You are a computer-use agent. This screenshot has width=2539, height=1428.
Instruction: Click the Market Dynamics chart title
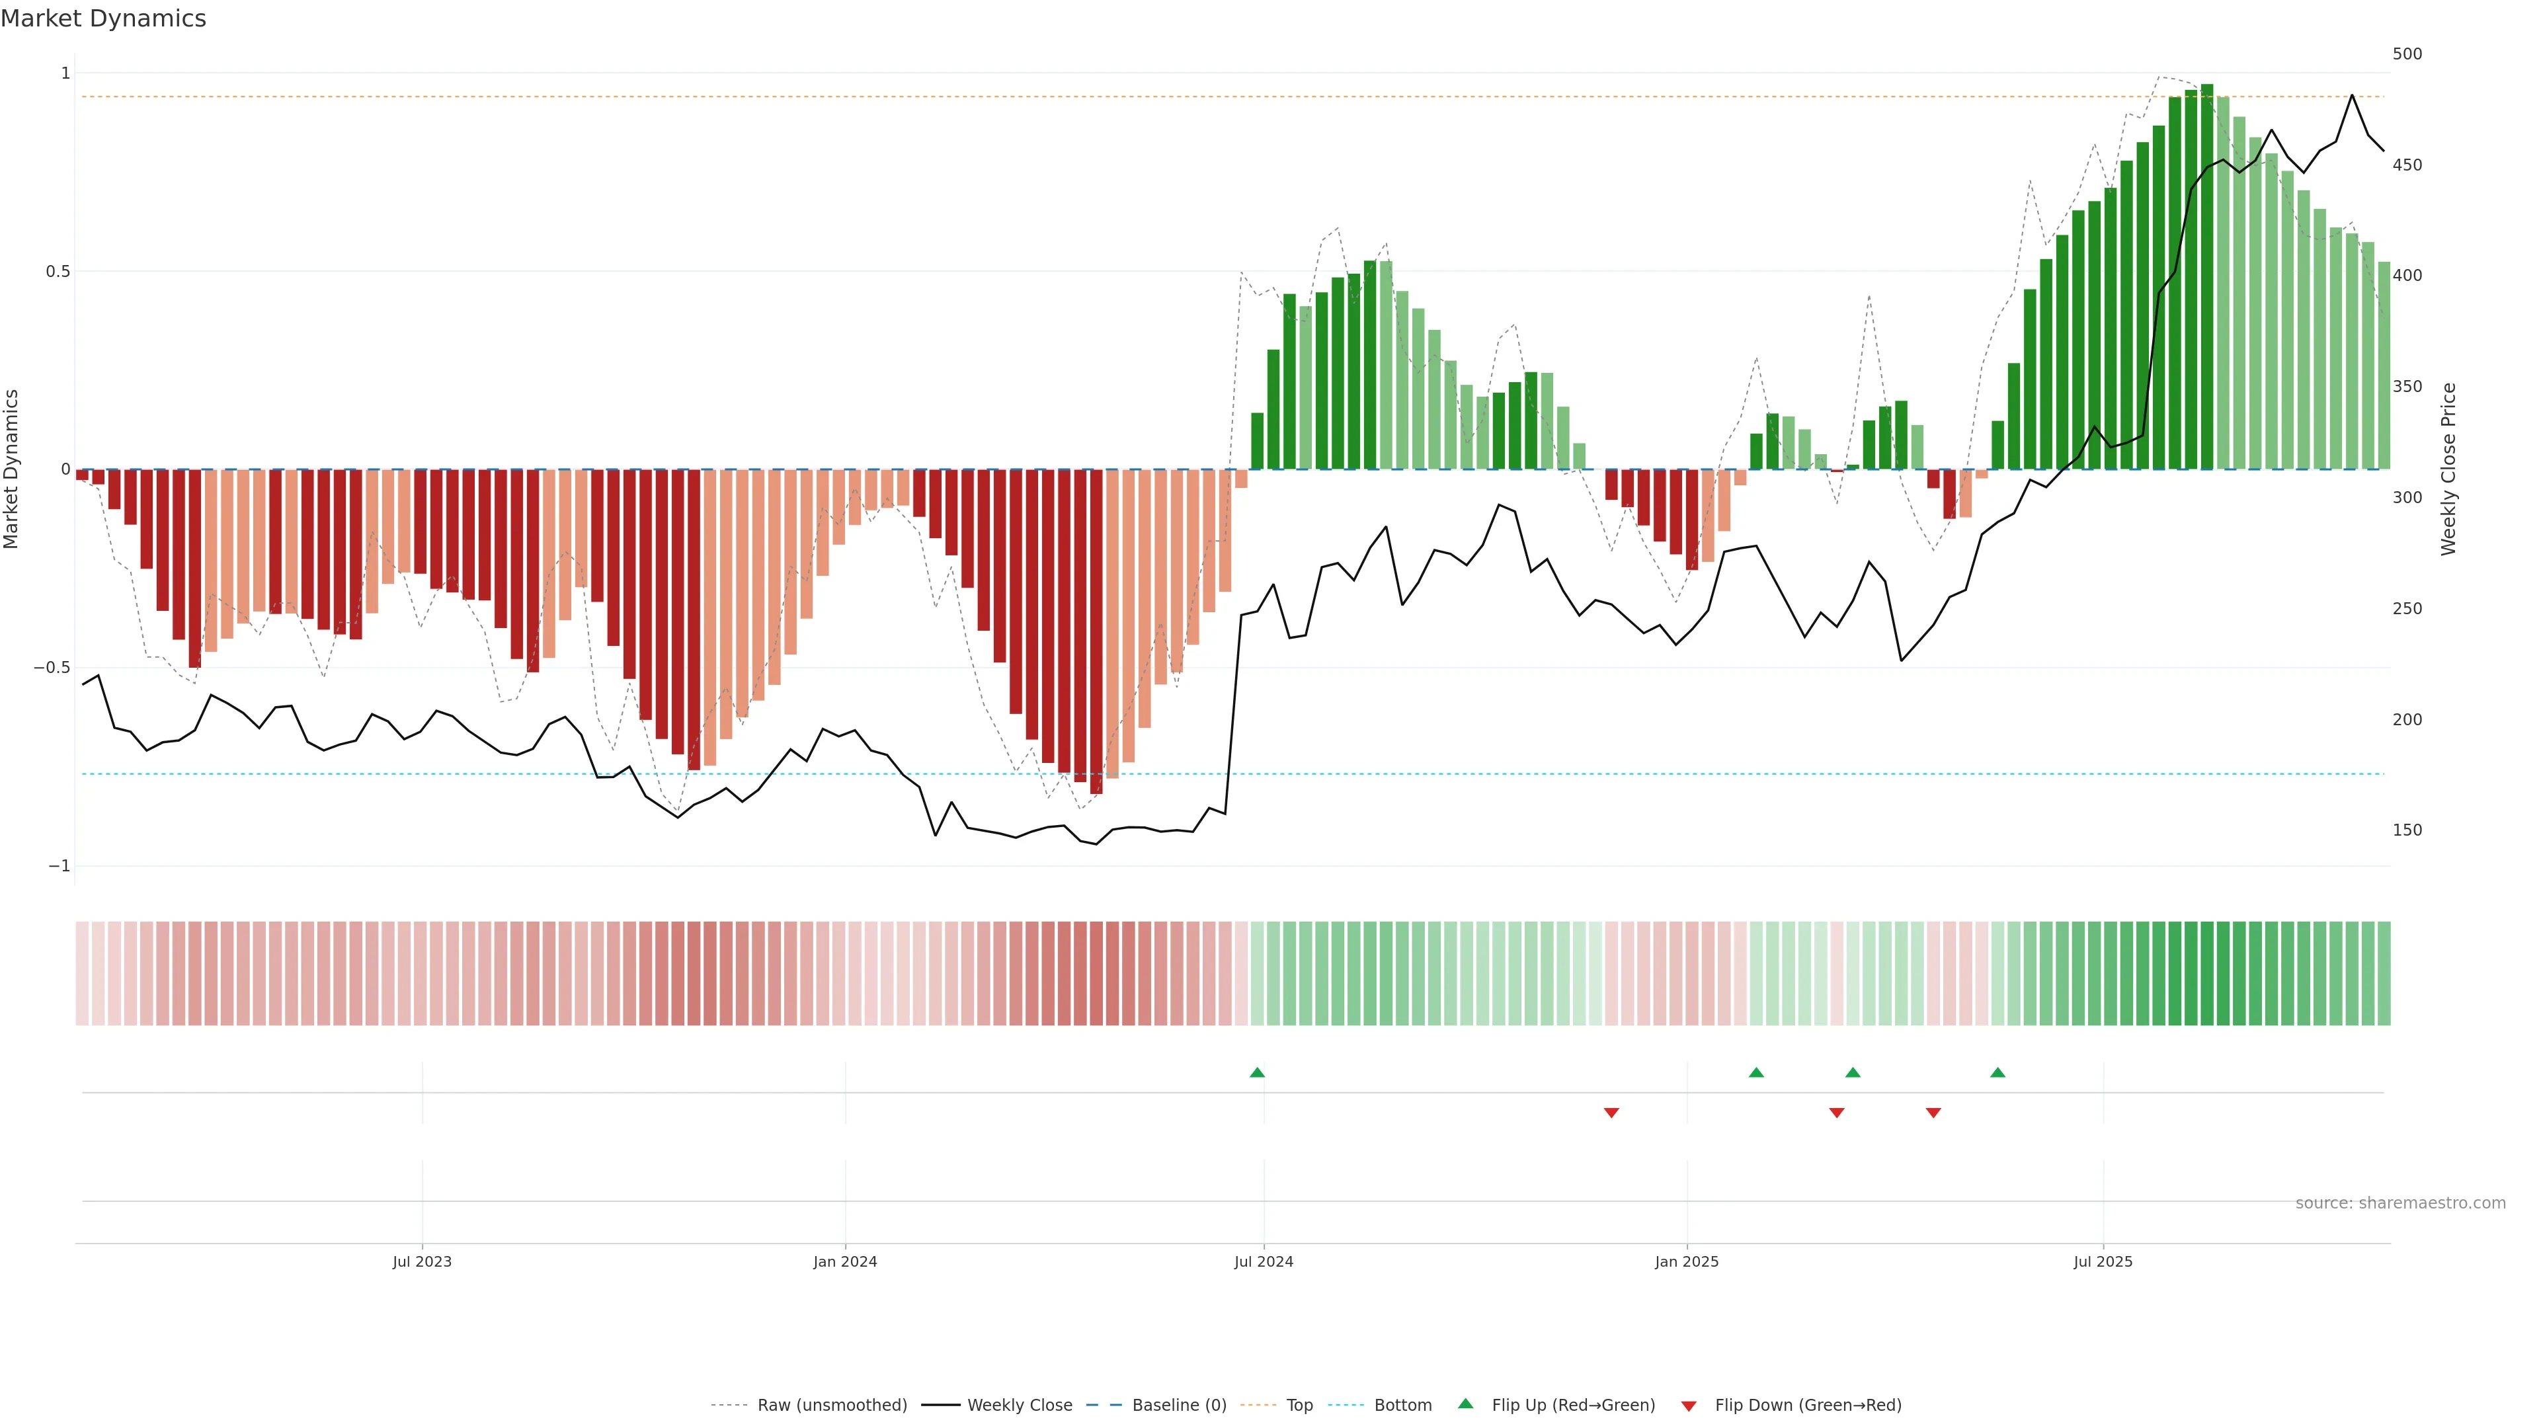(x=104, y=19)
